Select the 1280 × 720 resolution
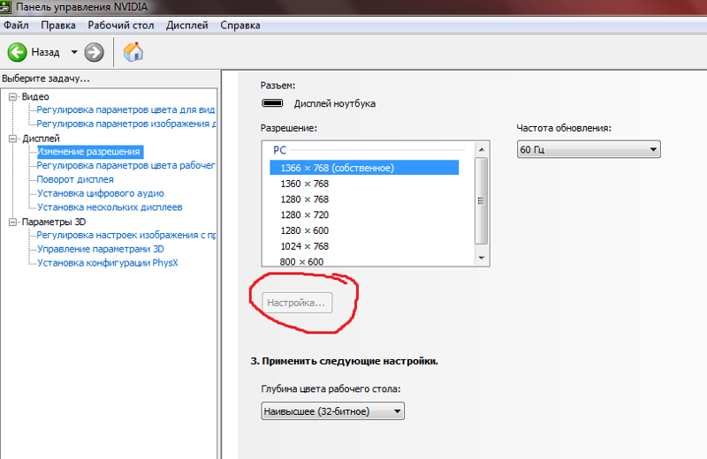 304,214
